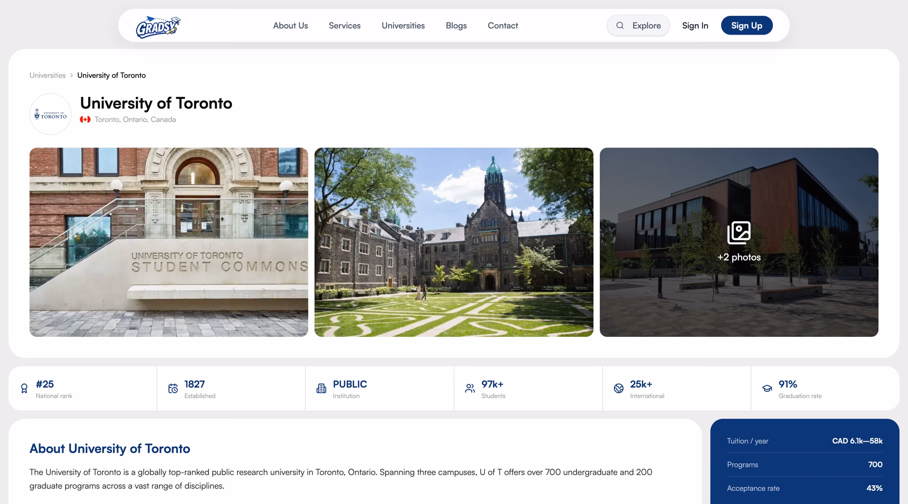View more photos via +2 photos tile

click(739, 242)
